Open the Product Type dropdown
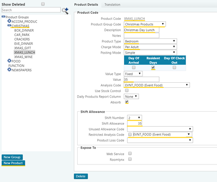This screenshot has width=217, height=182. [x=150, y=41]
